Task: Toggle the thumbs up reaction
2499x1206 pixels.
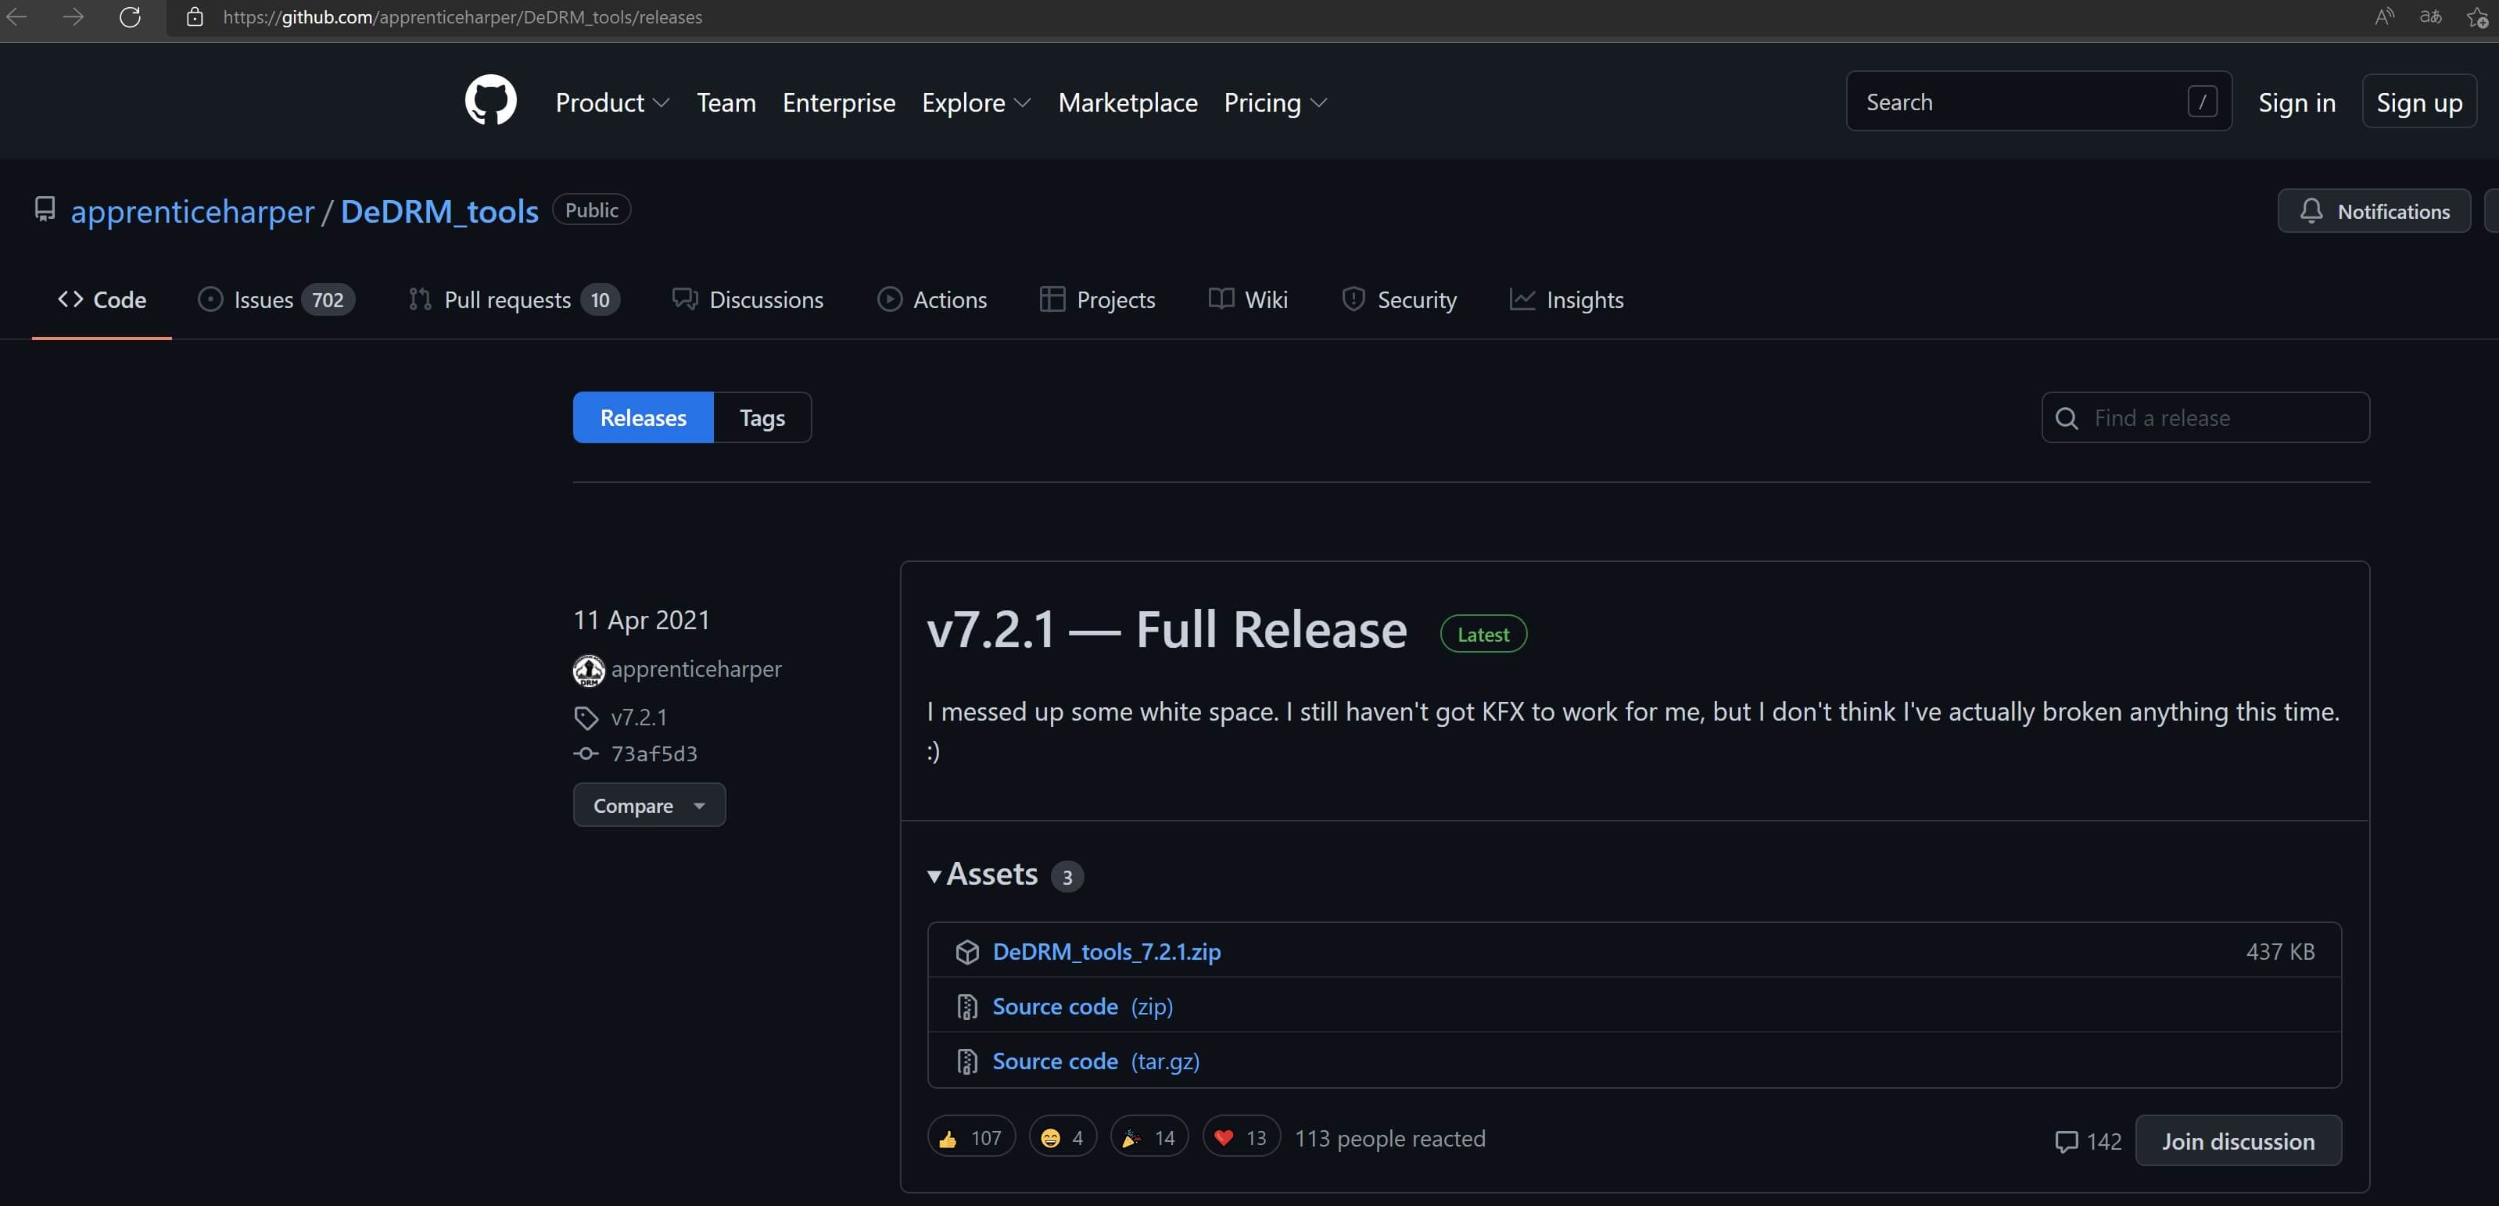Action: click(970, 1138)
